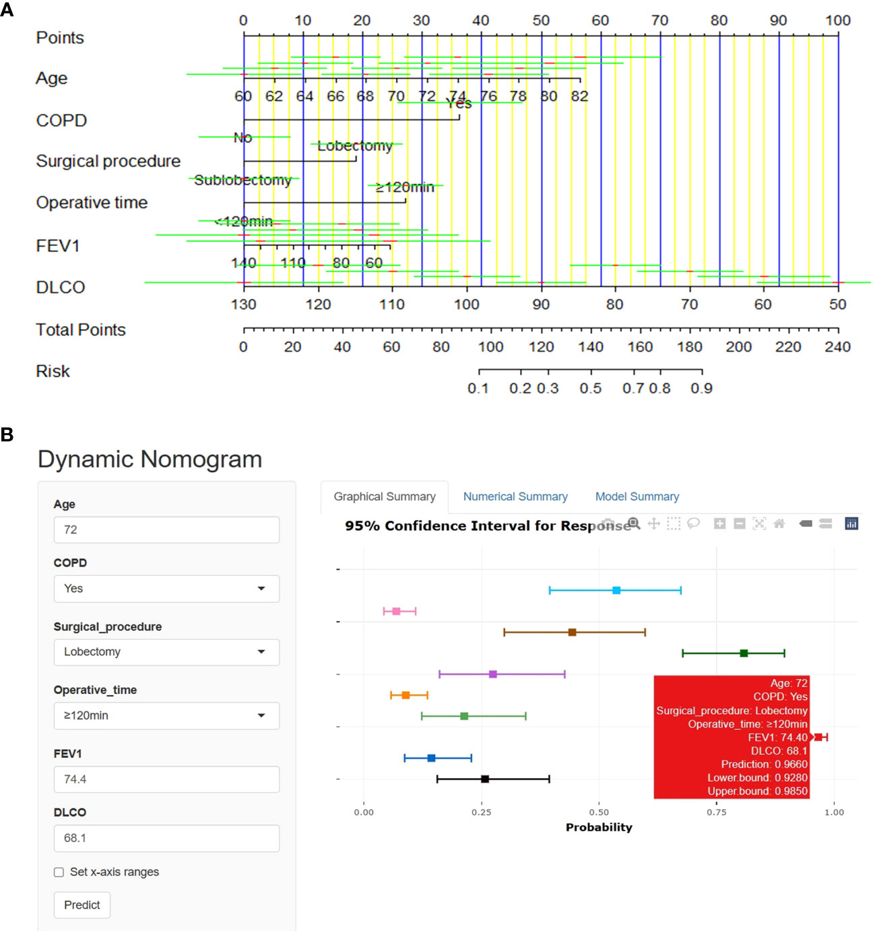
Task: Click the 'Operative time' row label in nomogram A
Action: 92,203
